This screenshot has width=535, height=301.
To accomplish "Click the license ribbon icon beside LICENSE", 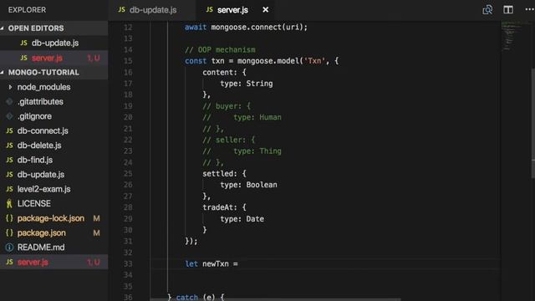I will [x=9, y=204].
